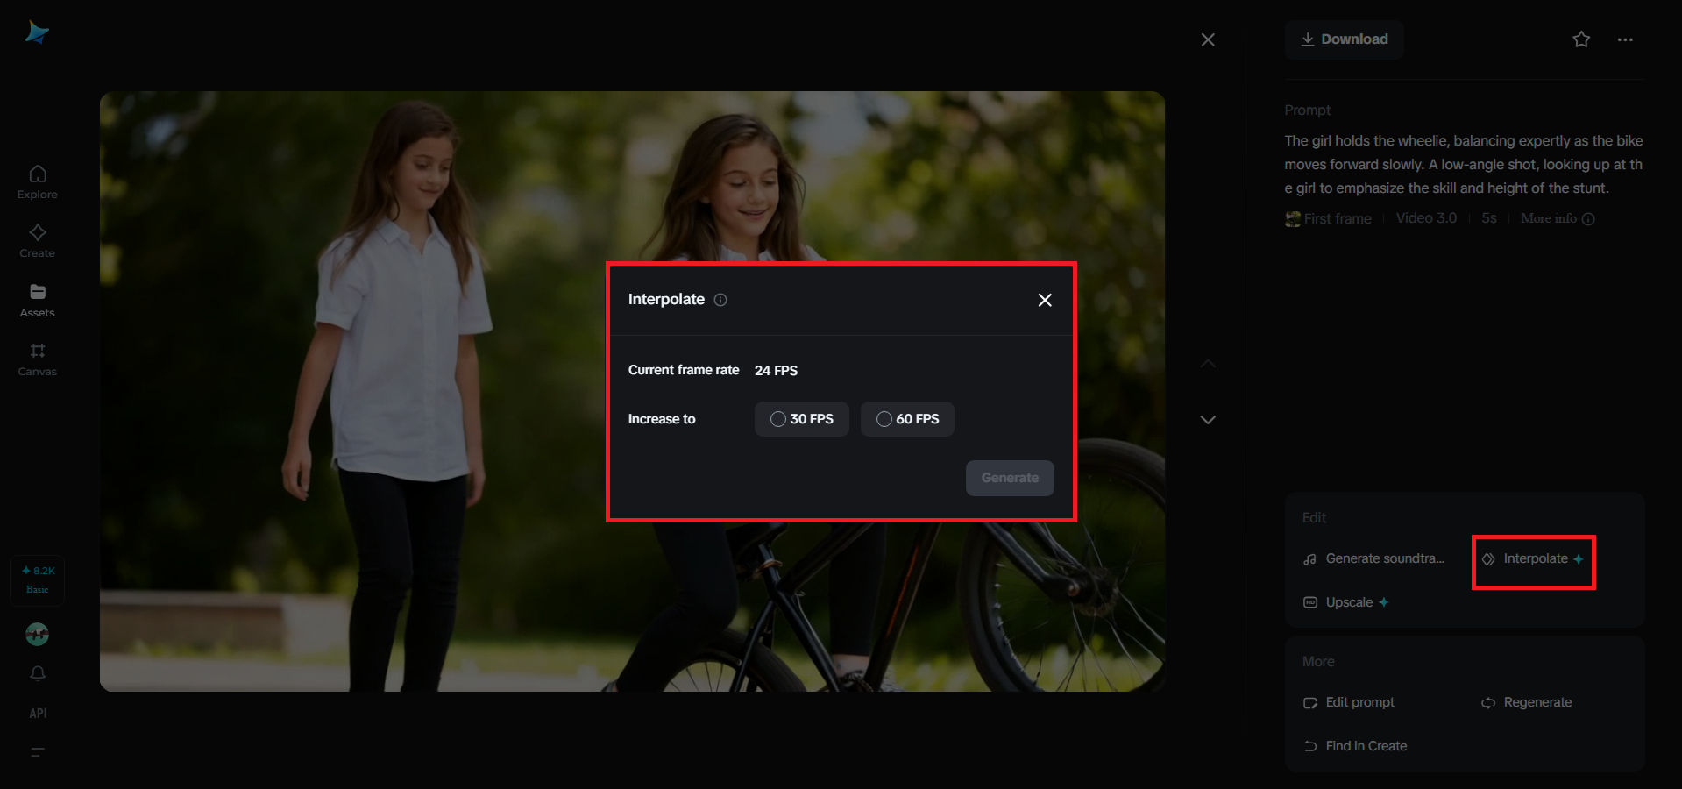The image size is (1682, 789).
Task: Click the prompt text description
Action: (1464, 164)
